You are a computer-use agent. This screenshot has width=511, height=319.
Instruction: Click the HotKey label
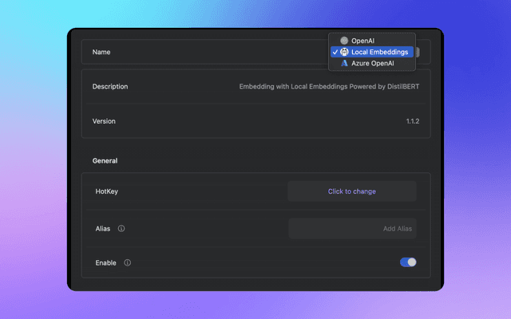(x=106, y=191)
